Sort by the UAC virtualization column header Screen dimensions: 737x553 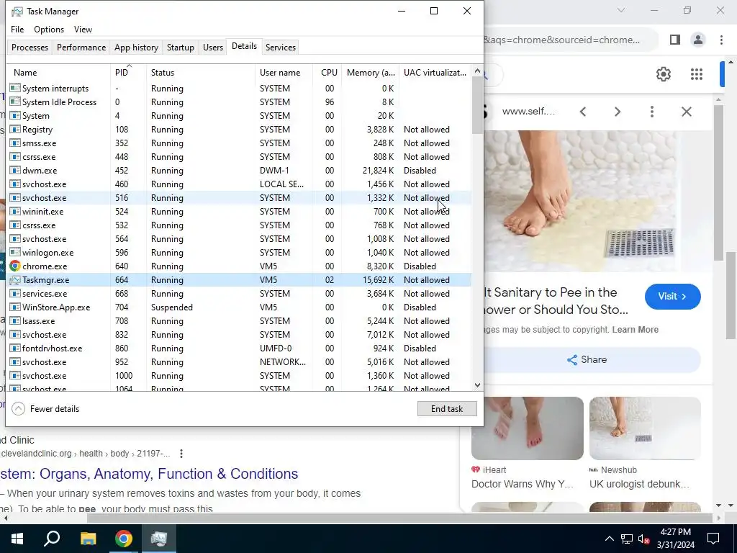[435, 73]
